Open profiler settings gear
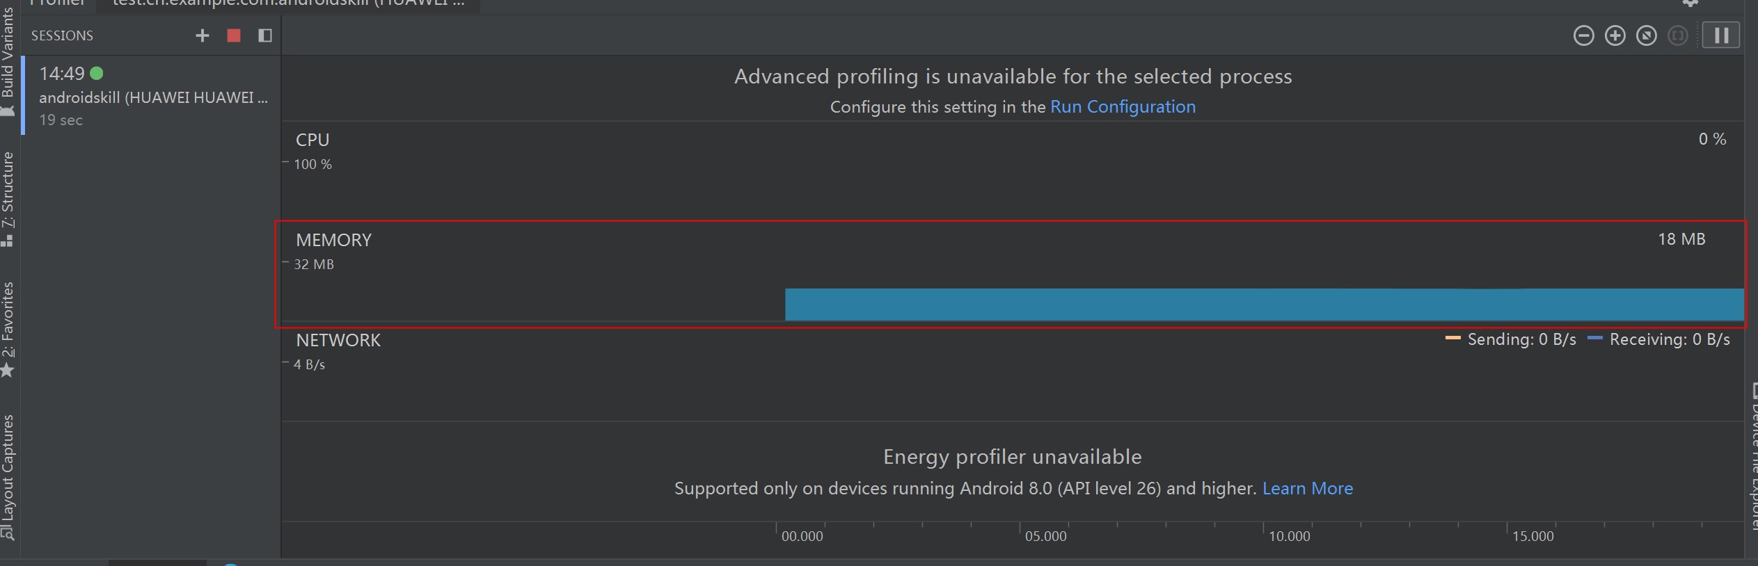1758x566 pixels. pyautogui.click(x=1690, y=3)
